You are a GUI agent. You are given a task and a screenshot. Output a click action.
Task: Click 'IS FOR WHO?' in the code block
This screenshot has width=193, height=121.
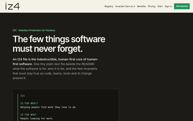tap(28, 115)
